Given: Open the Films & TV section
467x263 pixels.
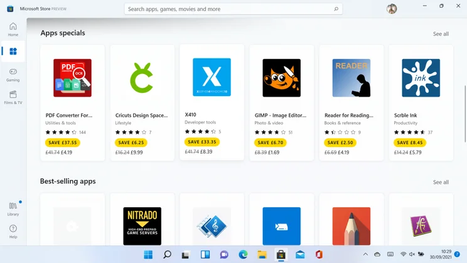Looking at the screenshot, I should click(13, 97).
